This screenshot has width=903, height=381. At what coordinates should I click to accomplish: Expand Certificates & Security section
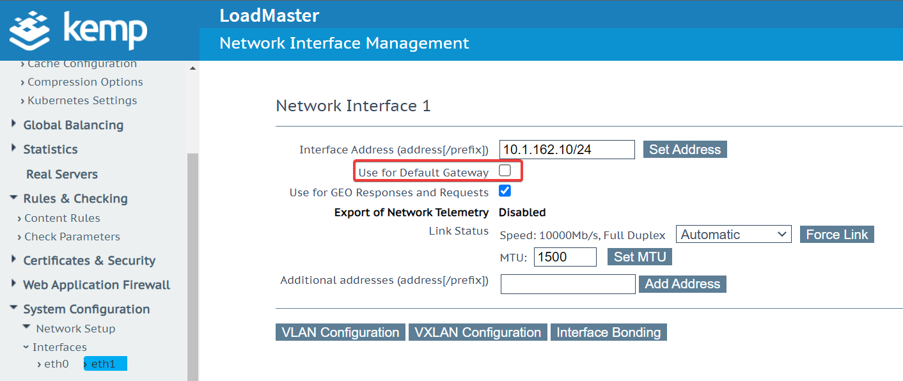[x=89, y=261]
